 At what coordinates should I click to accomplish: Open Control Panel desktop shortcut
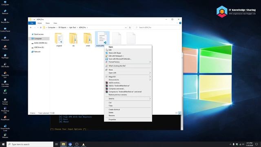point(5,30)
